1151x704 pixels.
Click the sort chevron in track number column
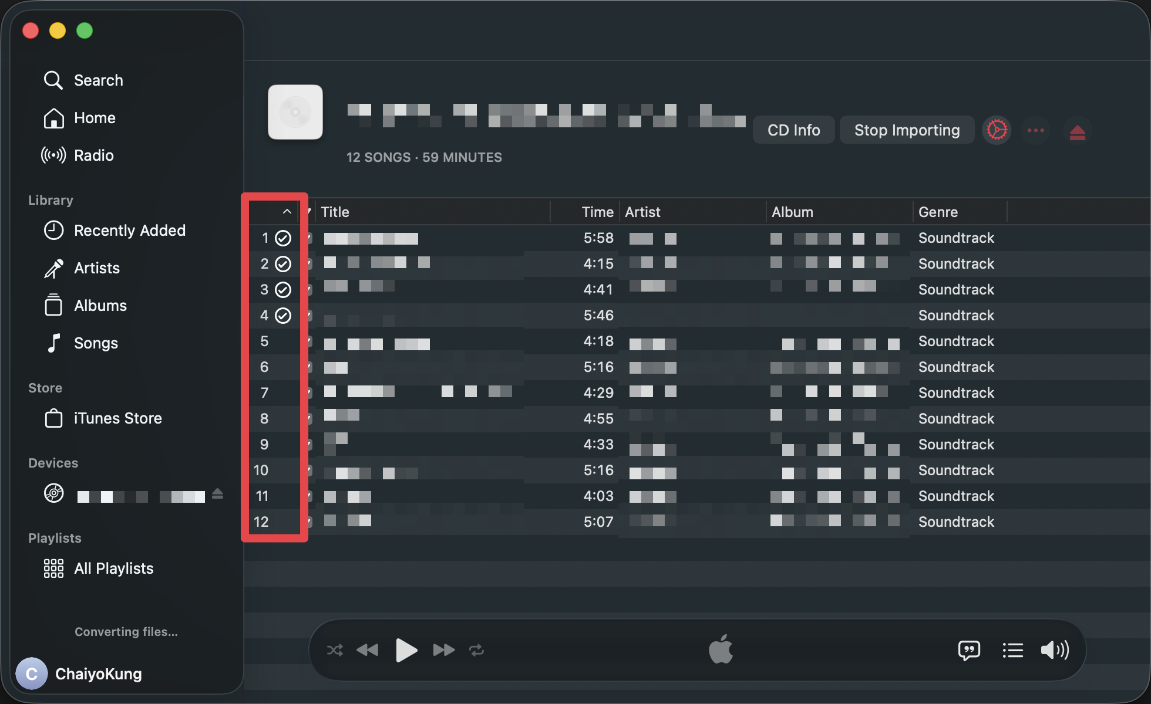pos(287,212)
